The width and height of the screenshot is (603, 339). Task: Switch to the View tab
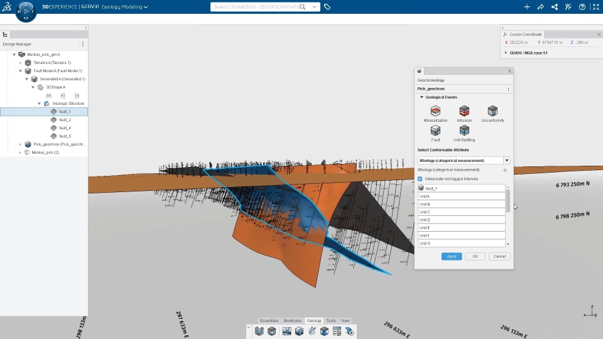click(x=345, y=321)
